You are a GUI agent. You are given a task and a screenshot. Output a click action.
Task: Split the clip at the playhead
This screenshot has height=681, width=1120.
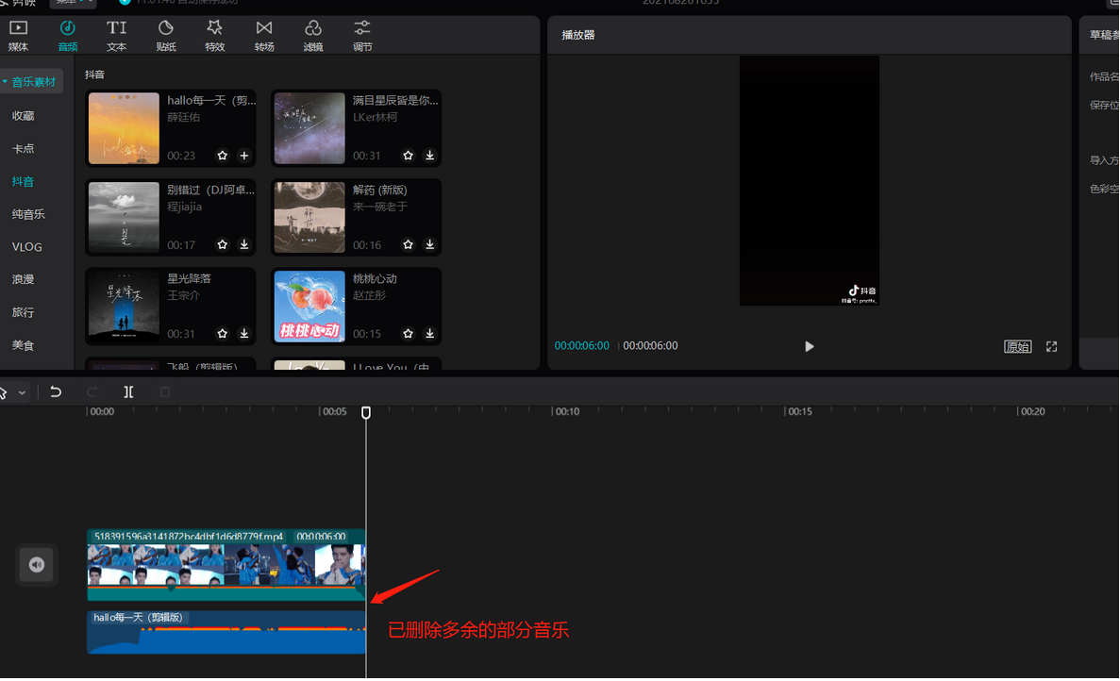click(x=128, y=391)
